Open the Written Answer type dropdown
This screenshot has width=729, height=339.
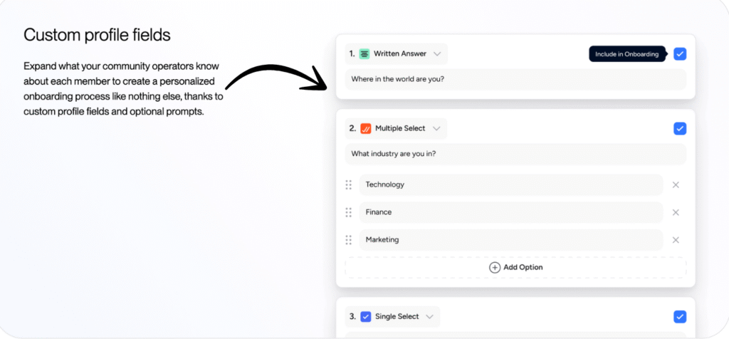click(x=436, y=53)
